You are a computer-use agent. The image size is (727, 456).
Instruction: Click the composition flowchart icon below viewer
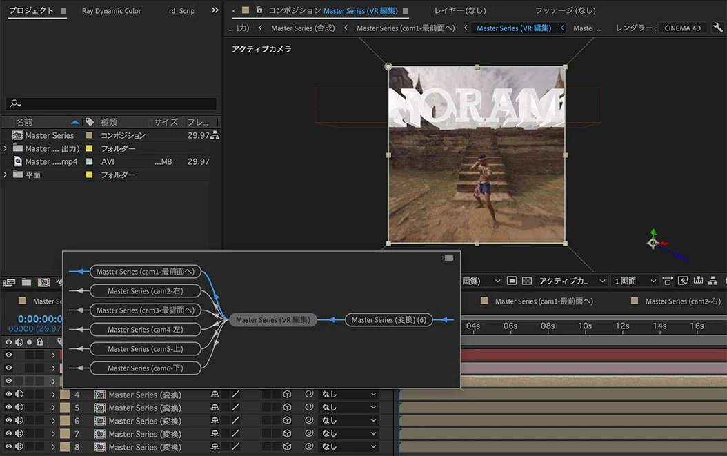(713, 281)
